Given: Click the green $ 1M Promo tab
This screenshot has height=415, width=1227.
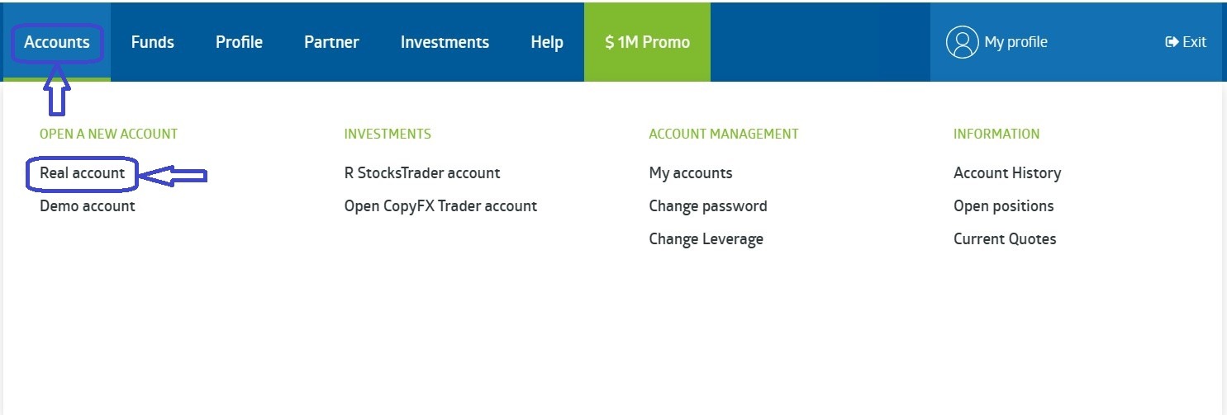Looking at the screenshot, I should pos(647,42).
